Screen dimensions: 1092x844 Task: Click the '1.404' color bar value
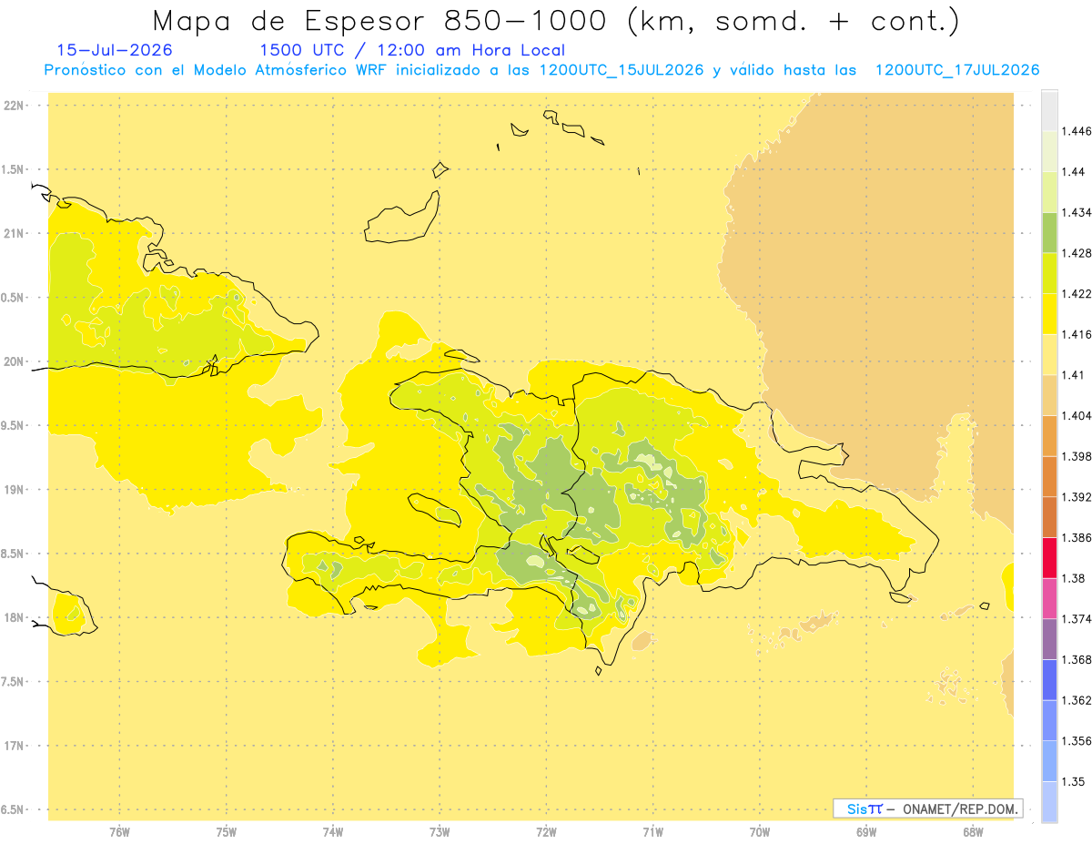coord(1077,415)
